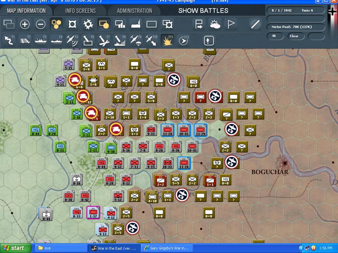Click the diagonal slash circle icon
This screenshot has height=253, width=338.
point(255,24)
